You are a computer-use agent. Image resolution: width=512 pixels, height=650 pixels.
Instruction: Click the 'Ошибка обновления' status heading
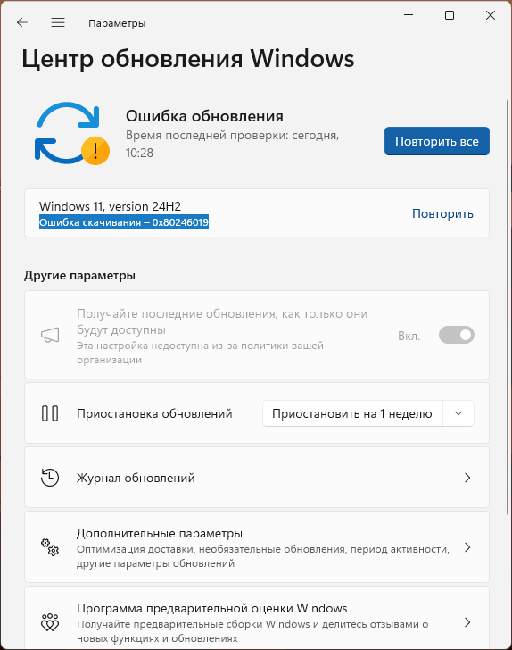204,116
